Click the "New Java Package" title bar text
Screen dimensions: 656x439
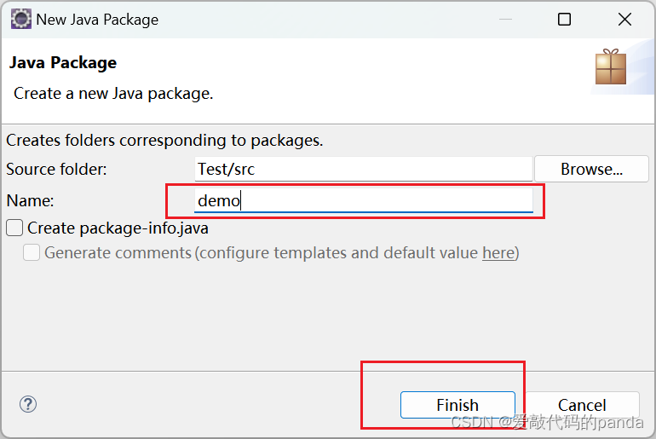pyautogui.click(x=97, y=20)
